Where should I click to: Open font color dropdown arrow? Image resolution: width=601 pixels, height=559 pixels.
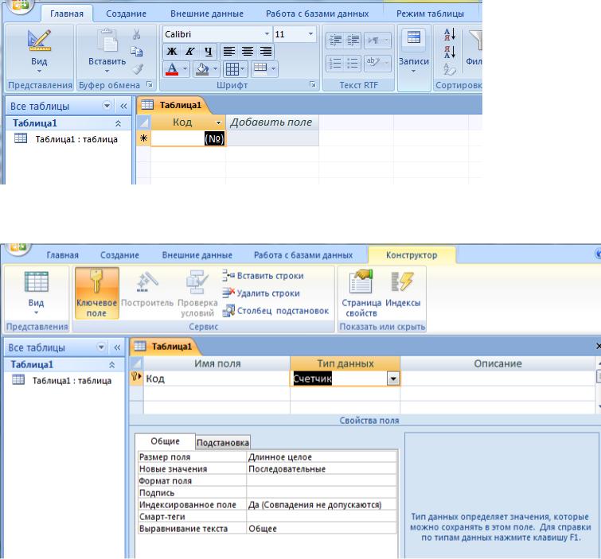[x=185, y=69]
